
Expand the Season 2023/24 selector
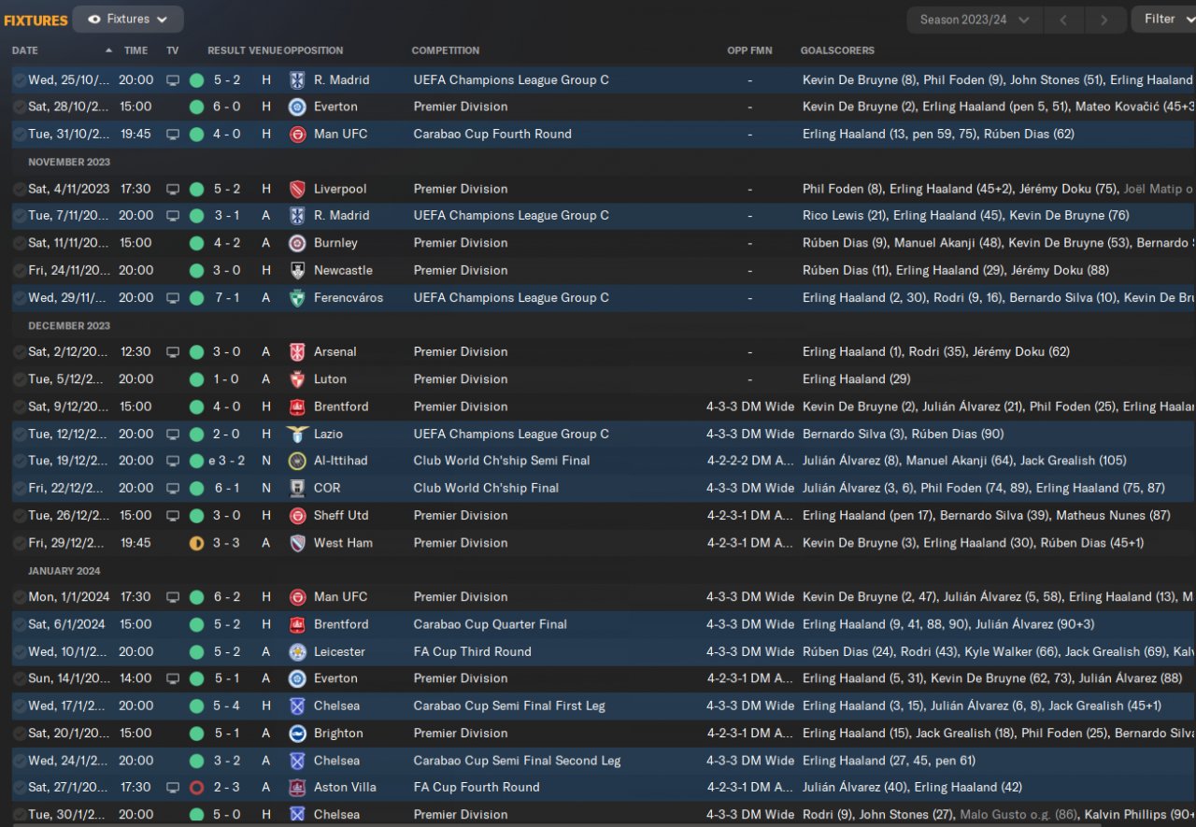pyautogui.click(x=975, y=20)
